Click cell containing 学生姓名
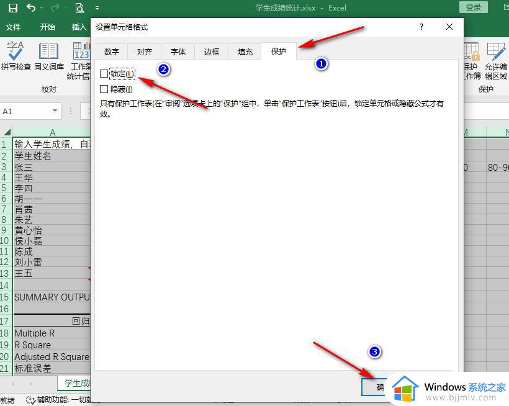The width and height of the screenshot is (509, 406). point(52,156)
